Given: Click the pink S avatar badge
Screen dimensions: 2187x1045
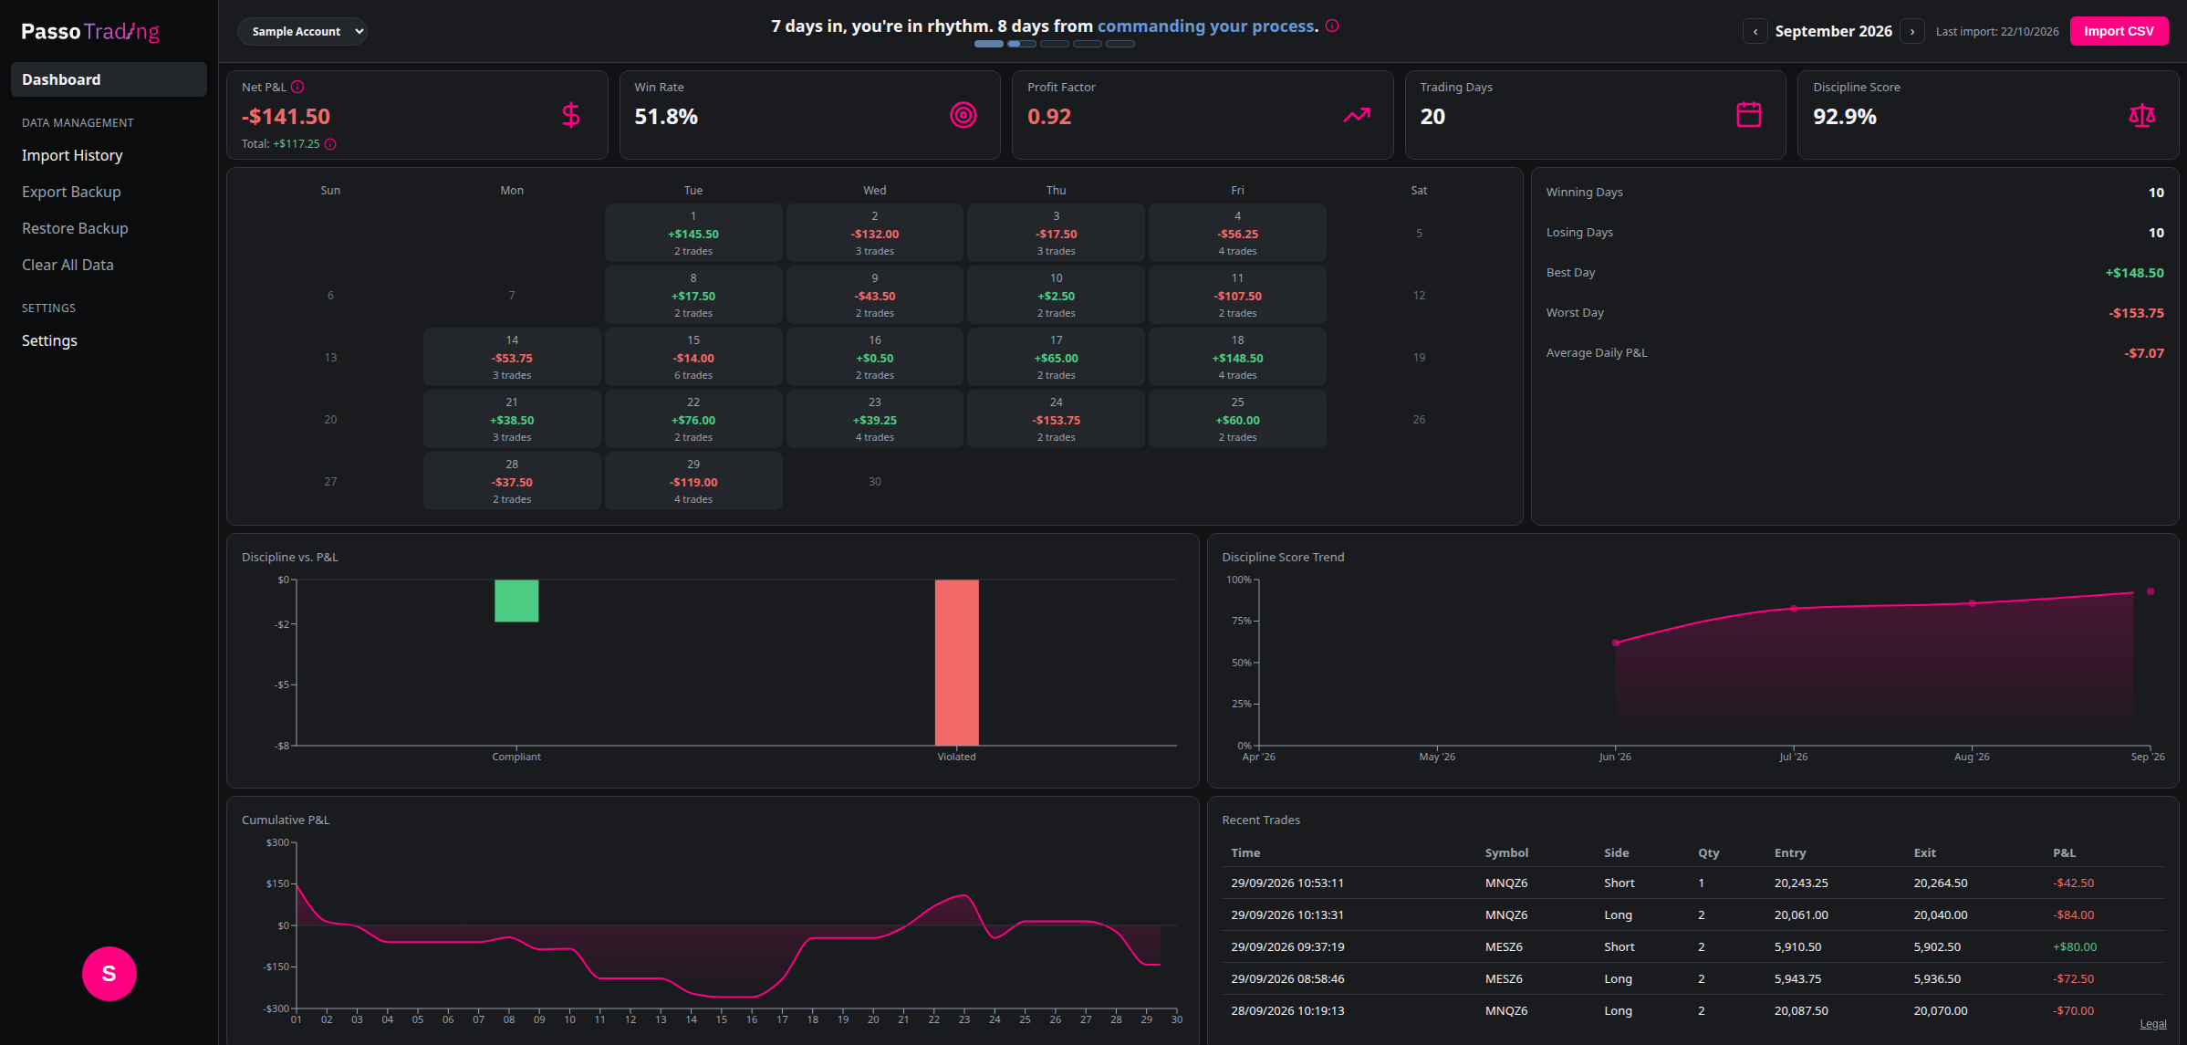Looking at the screenshot, I should (x=109, y=974).
